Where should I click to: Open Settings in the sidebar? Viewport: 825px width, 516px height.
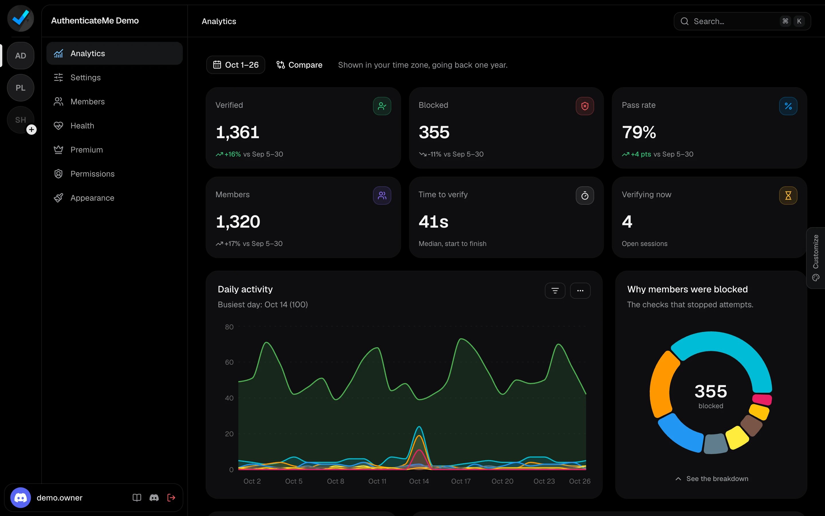point(115,77)
